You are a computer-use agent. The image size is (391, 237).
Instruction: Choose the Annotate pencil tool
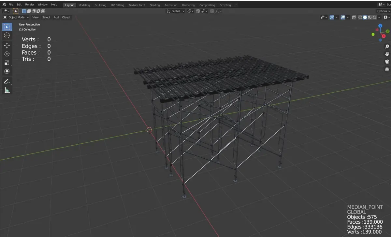(7, 81)
